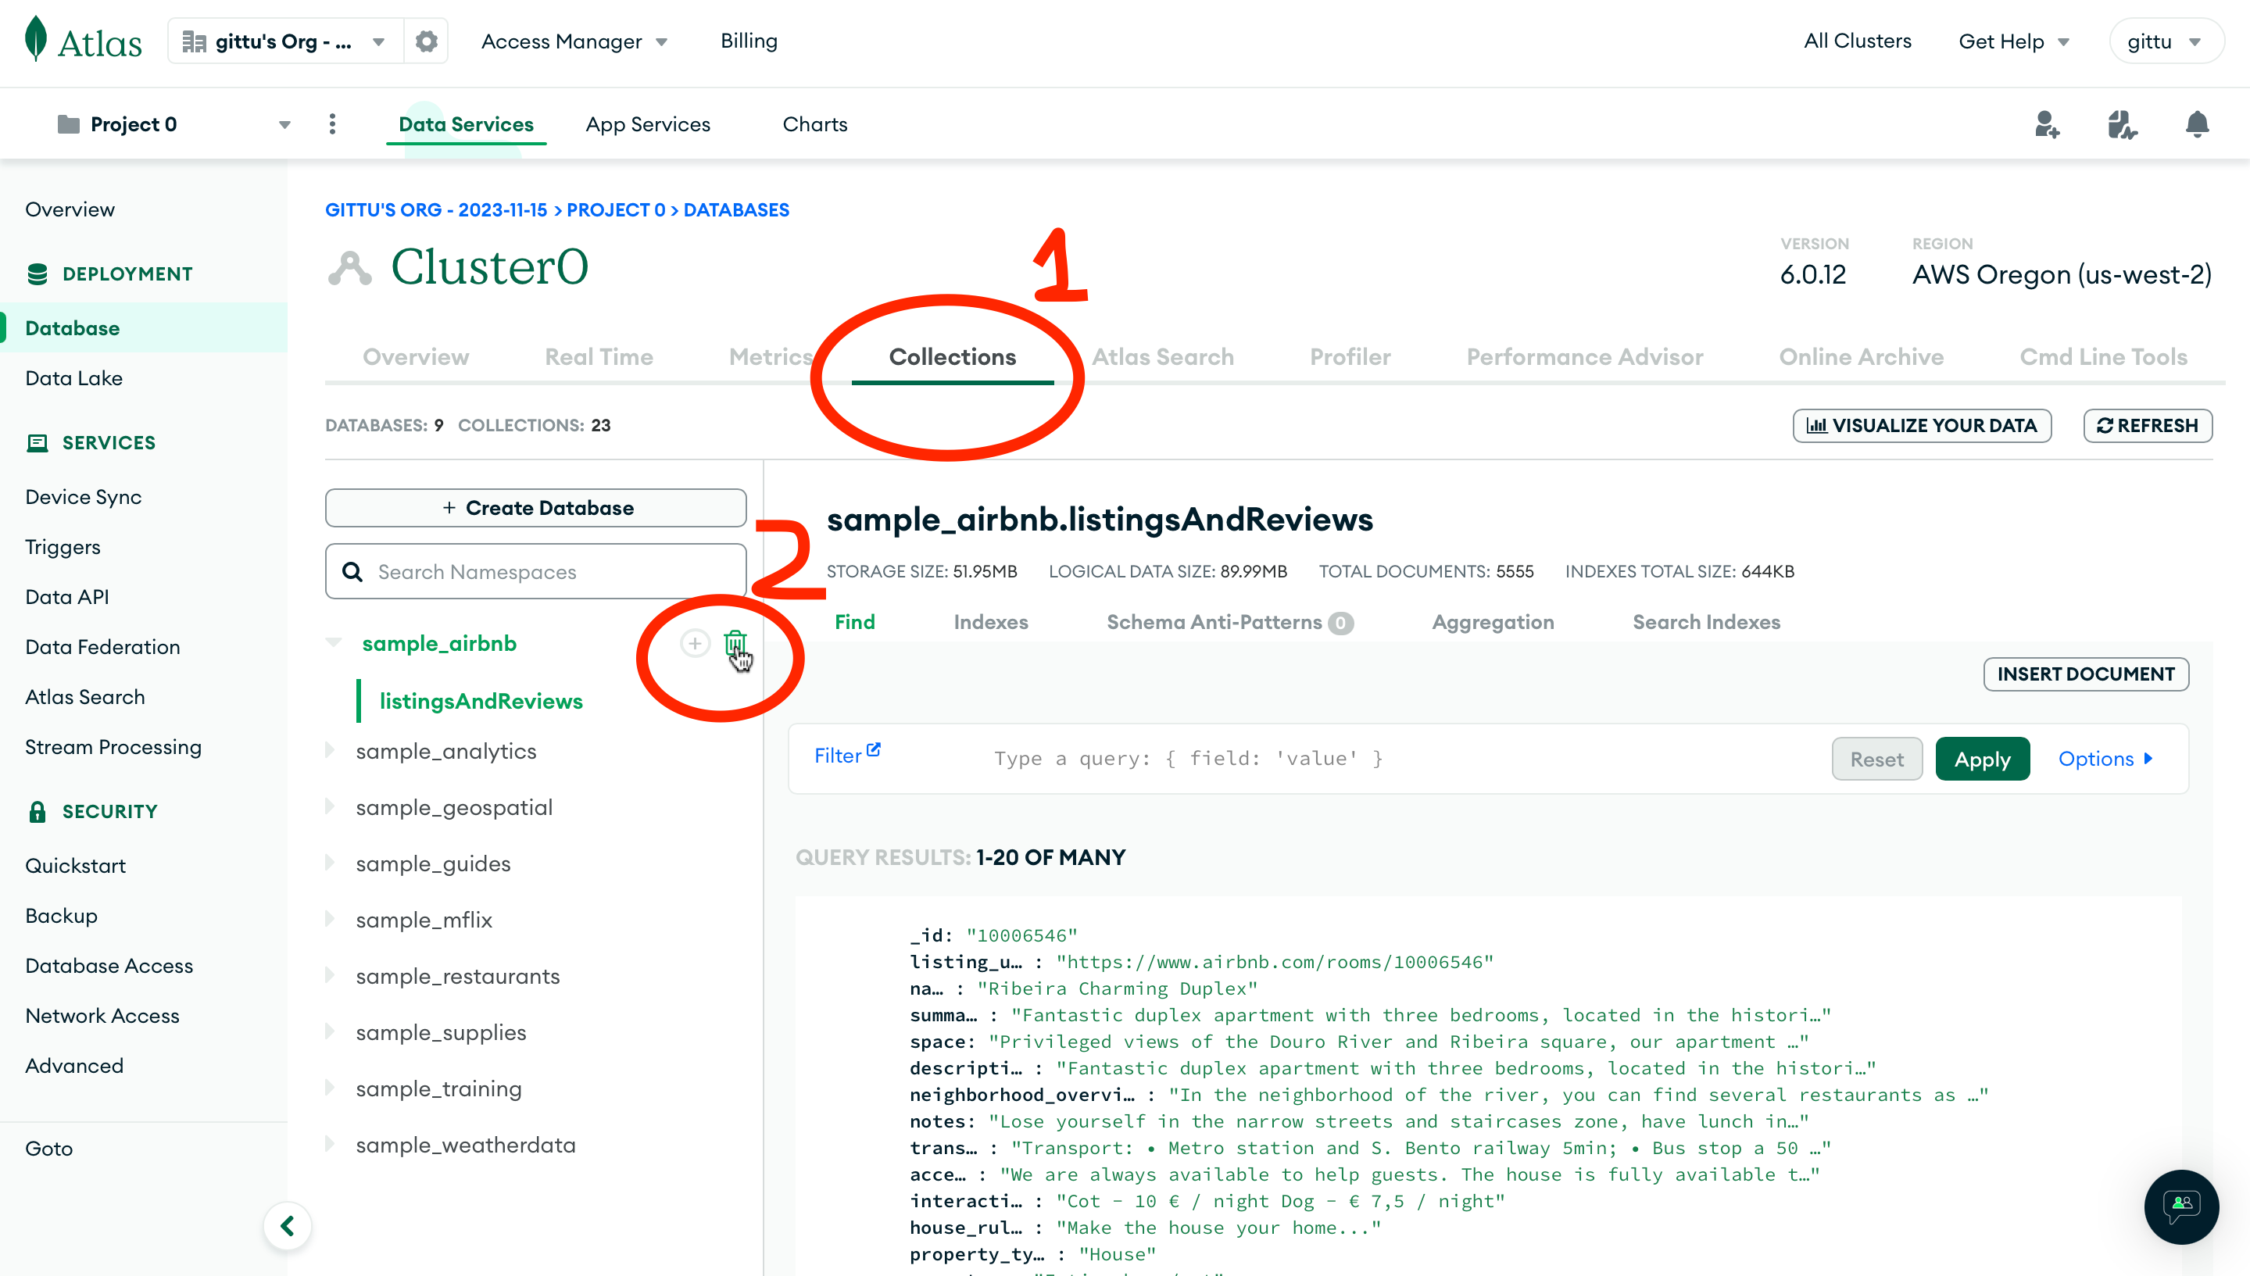Viewport: 2250px width, 1276px height.
Task: Switch to App Services tab
Action: [648, 124]
